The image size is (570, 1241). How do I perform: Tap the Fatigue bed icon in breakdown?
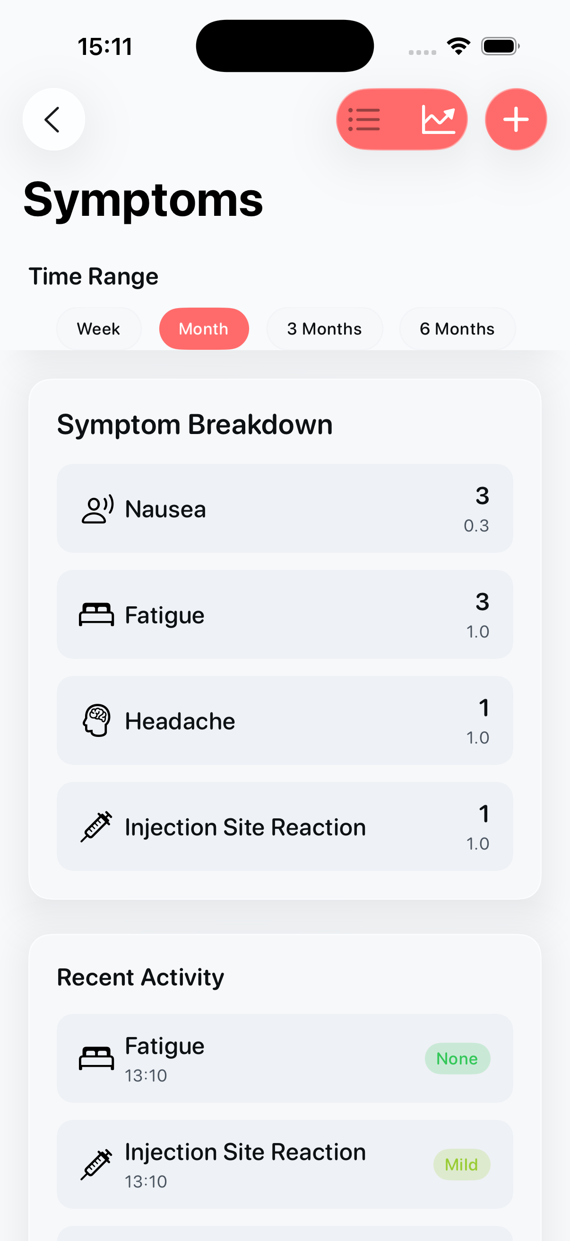tap(97, 615)
